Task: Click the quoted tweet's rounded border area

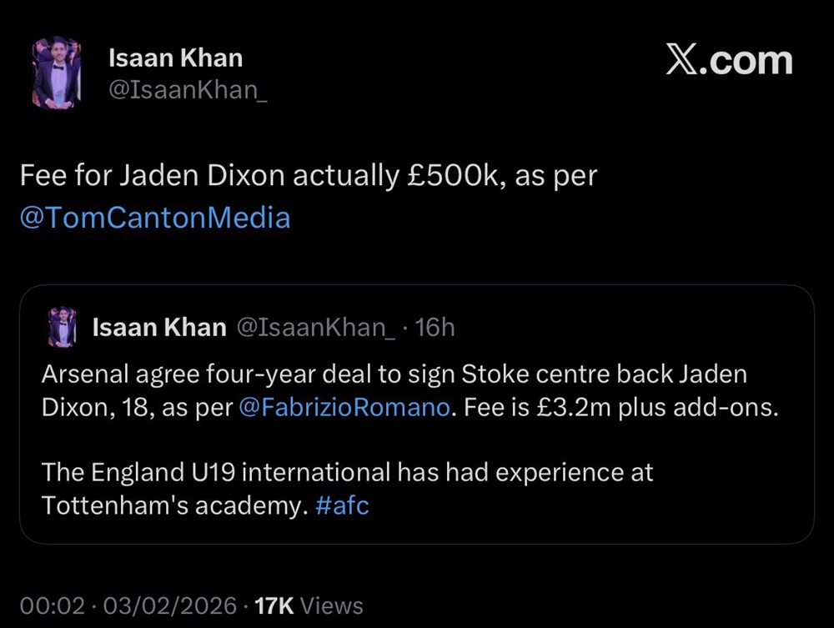Action: (x=417, y=286)
